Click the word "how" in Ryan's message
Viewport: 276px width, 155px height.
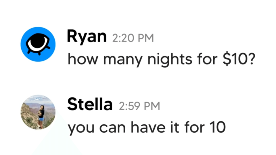(x=83, y=59)
